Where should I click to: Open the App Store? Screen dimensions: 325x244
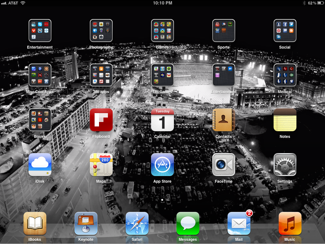162,165
